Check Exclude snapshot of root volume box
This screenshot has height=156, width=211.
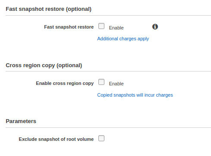(x=101, y=138)
